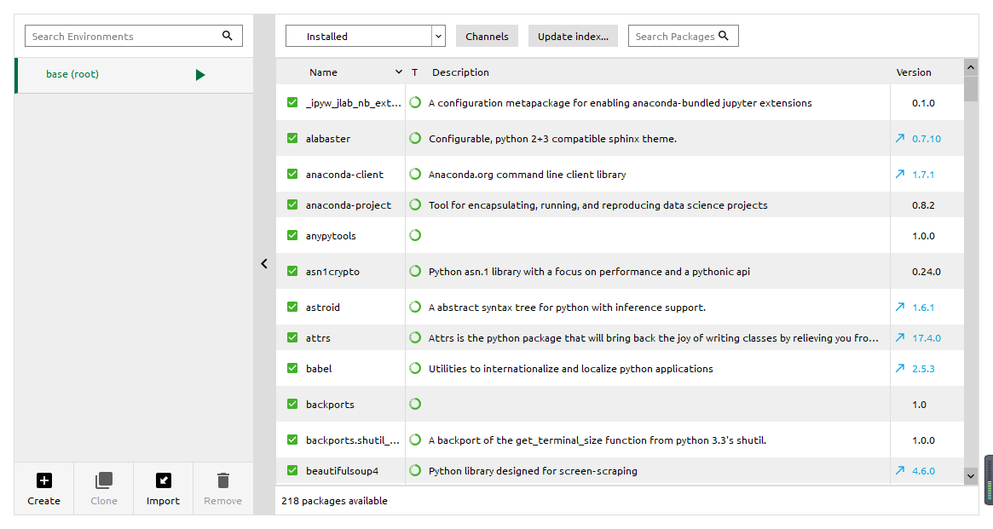The height and width of the screenshot is (529, 993).
Task: Click the Description column header
Action: [x=460, y=72]
